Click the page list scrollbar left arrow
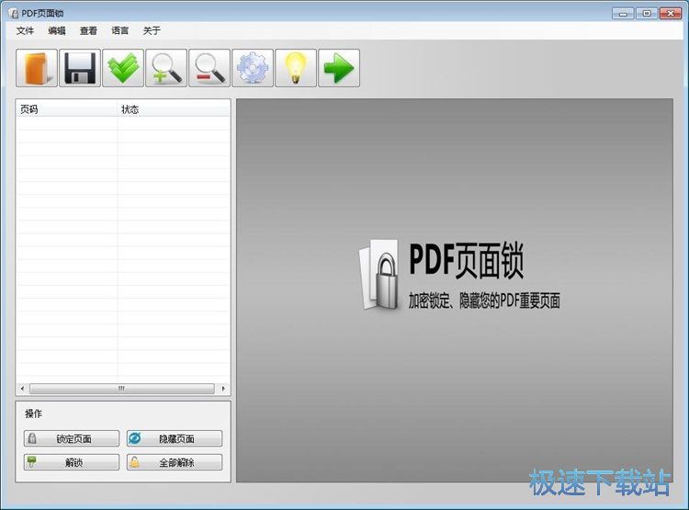Viewport: 689px width, 510px height. (22, 389)
